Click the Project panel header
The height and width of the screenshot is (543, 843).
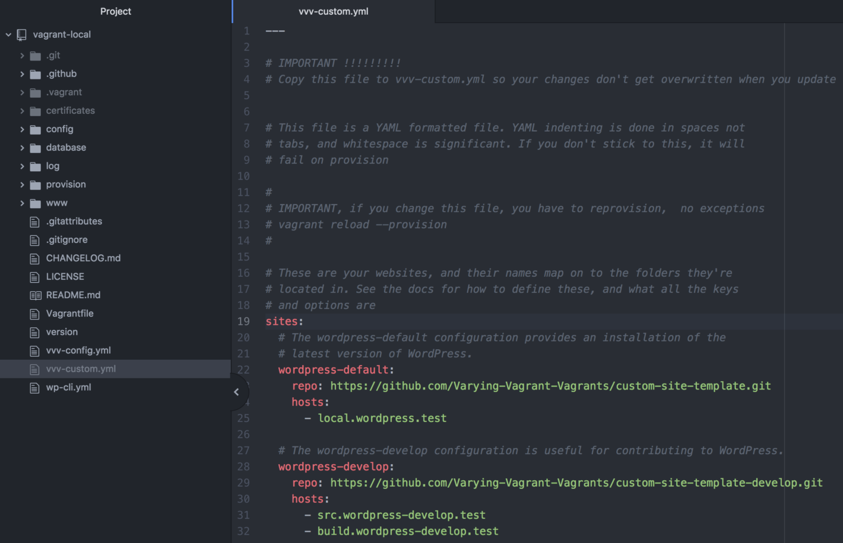[x=115, y=11]
